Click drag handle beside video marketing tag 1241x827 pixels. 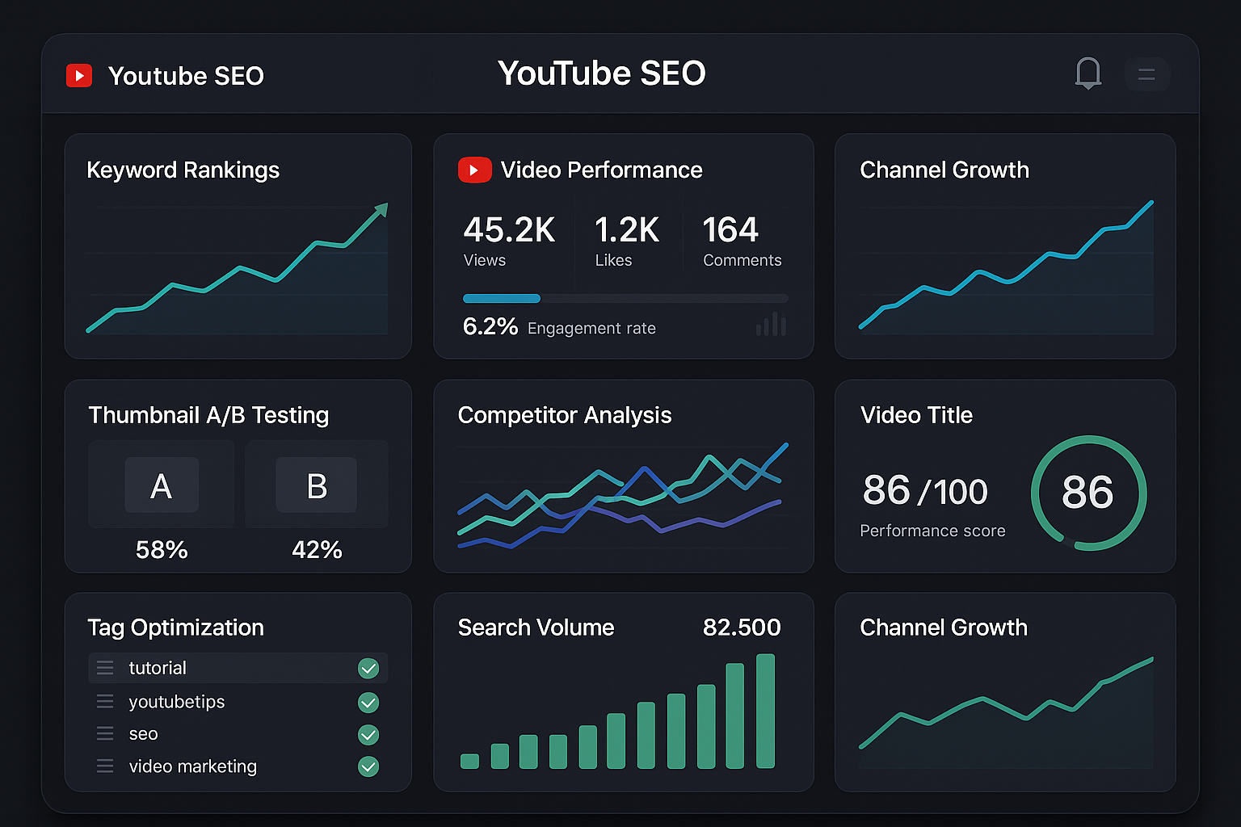[105, 766]
